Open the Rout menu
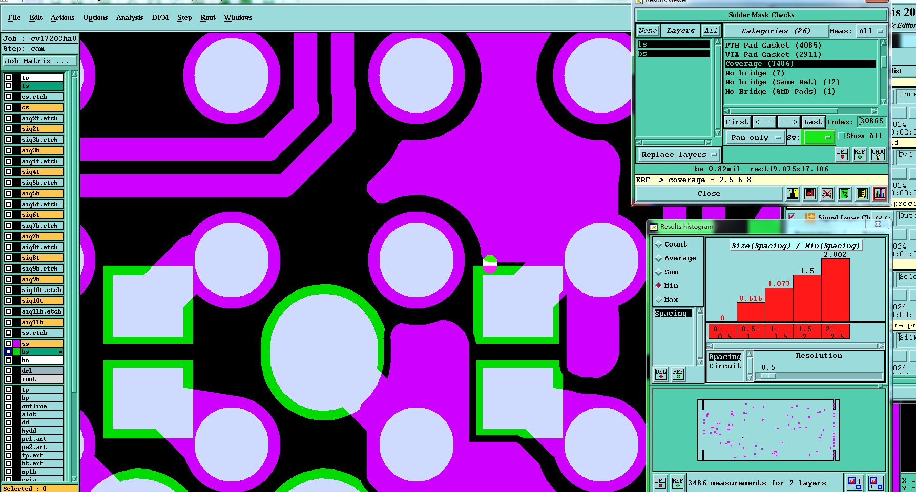 [x=208, y=17]
